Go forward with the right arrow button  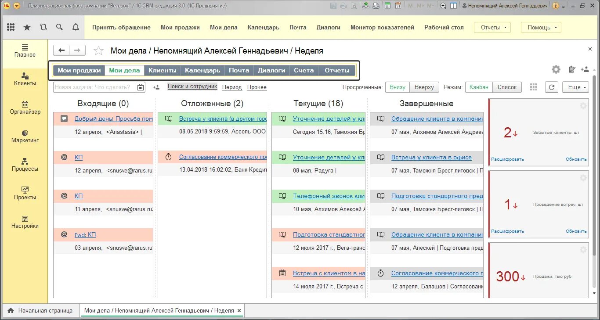coord(77,50)
